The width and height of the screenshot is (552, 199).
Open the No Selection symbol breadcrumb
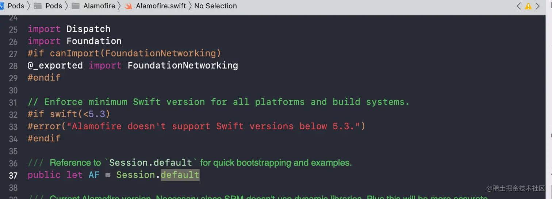point(215,6)
